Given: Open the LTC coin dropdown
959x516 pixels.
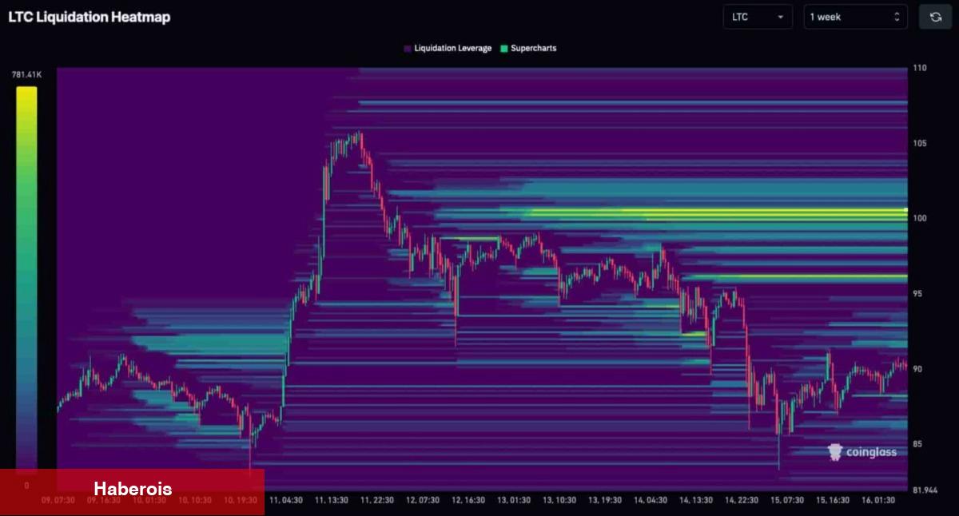Looking at the screenshot, I should 758,17.
